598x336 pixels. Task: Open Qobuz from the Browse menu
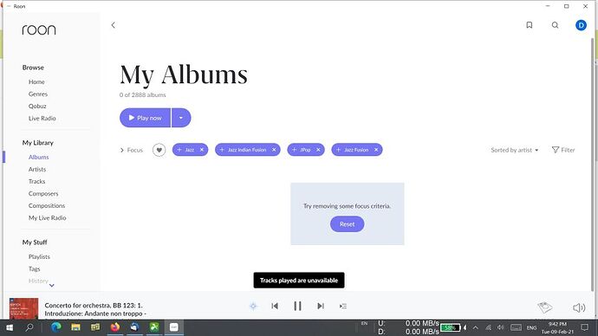37,106
